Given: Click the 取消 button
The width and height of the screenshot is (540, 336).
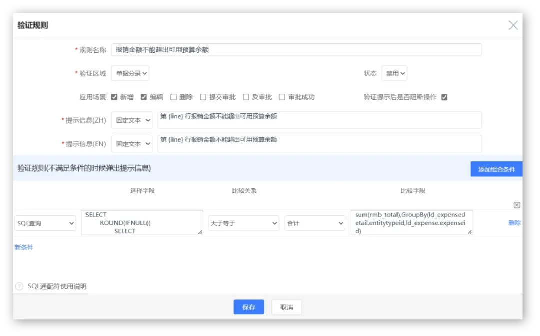Looking at the screenshot, I should tap(286, 307).
